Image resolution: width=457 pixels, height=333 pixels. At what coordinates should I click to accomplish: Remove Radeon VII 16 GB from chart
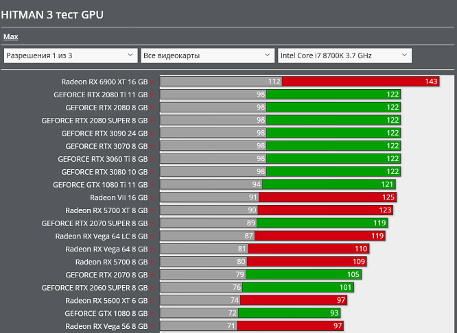click(152, 198)
